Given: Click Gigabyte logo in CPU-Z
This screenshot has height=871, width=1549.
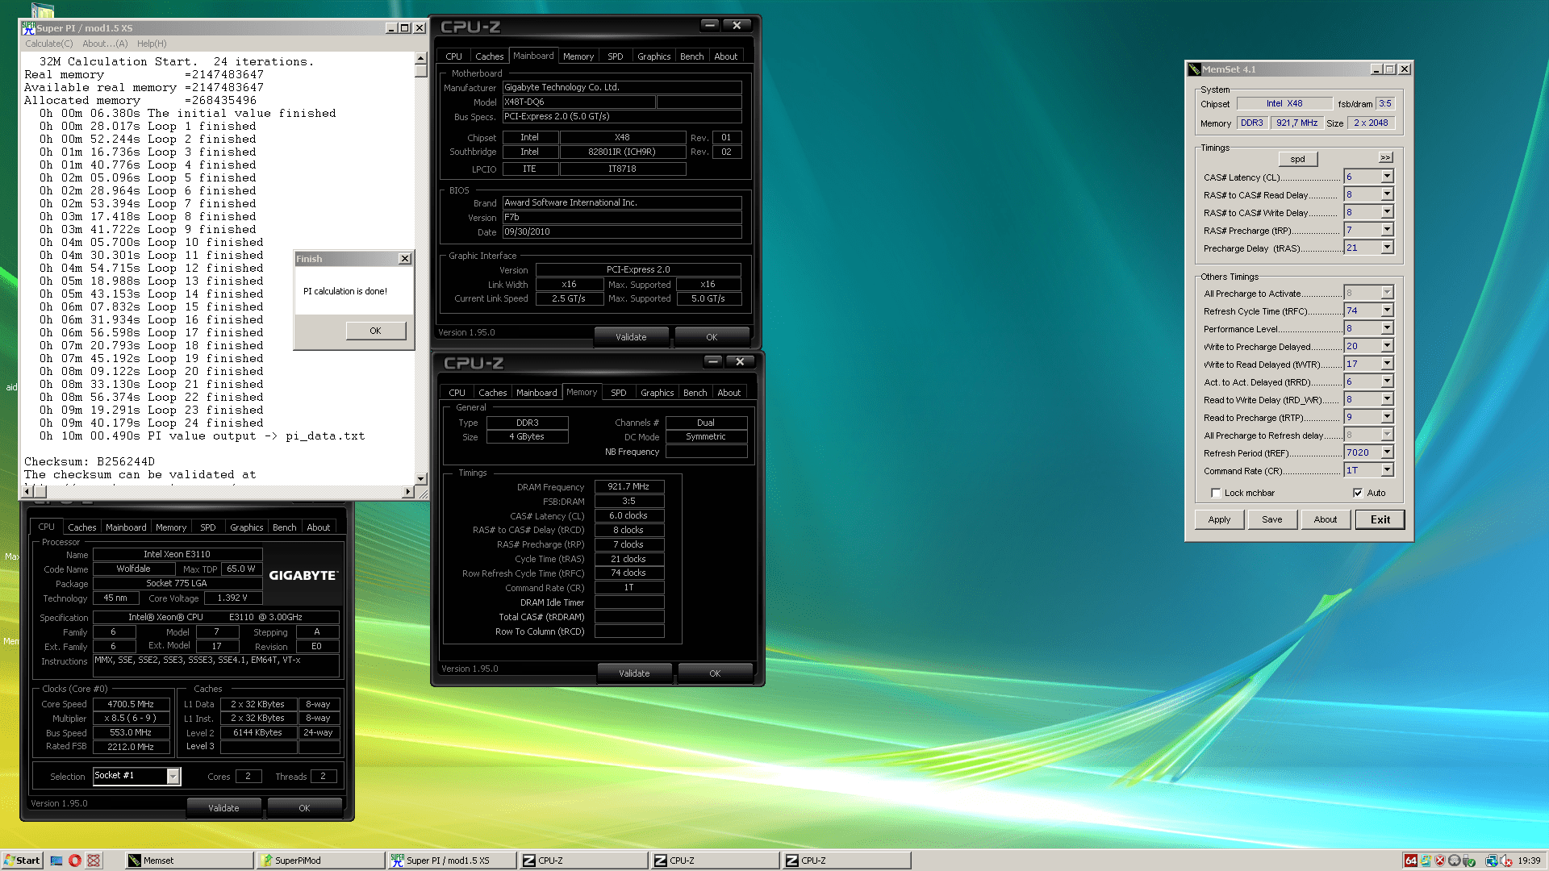Looking at the screenshot, I should pos(303,575).
